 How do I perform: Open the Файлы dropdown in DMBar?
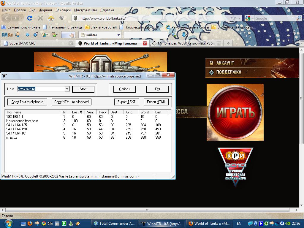coord(118,35)
